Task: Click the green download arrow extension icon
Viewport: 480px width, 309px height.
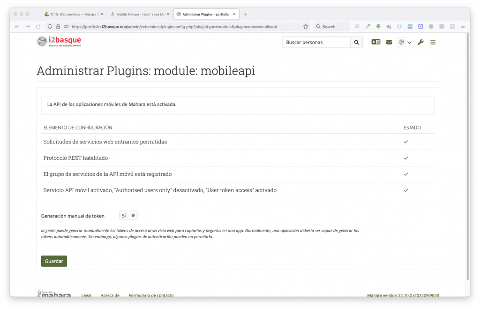Action: tap(378, 27)
